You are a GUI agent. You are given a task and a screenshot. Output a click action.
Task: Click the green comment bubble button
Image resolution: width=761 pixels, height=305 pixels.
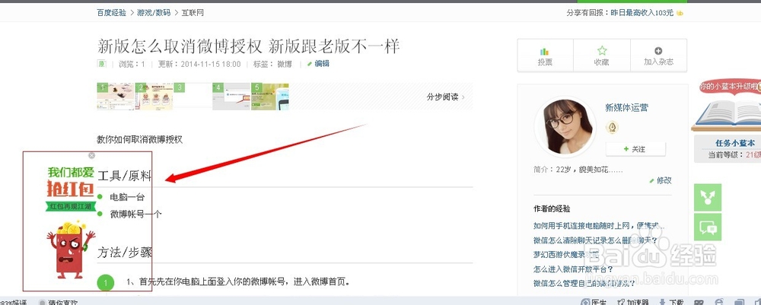pyautogui.click(x=708, y=227)
